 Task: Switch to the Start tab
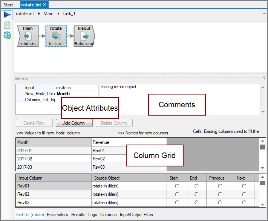pos(8,5)
